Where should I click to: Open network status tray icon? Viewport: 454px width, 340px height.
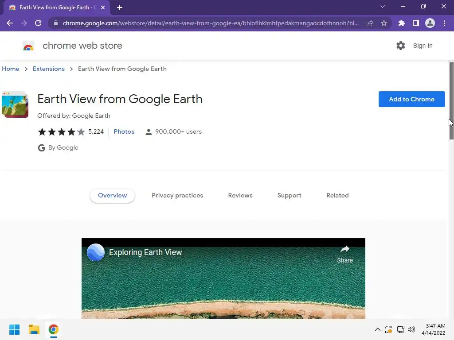pyautogui.click(x=401, y=329)
